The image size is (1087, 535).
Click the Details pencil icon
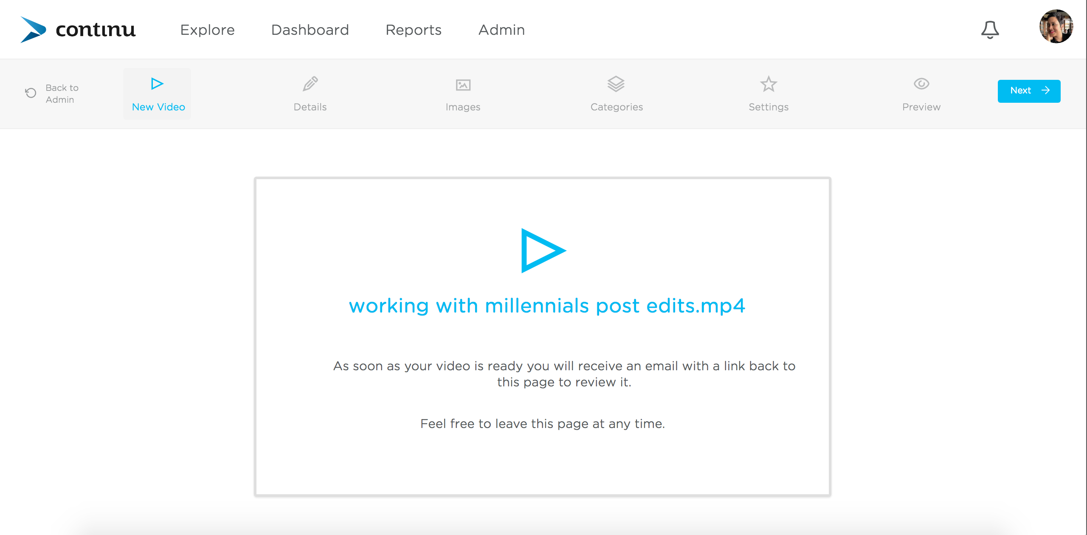click(x=310, y=84)
